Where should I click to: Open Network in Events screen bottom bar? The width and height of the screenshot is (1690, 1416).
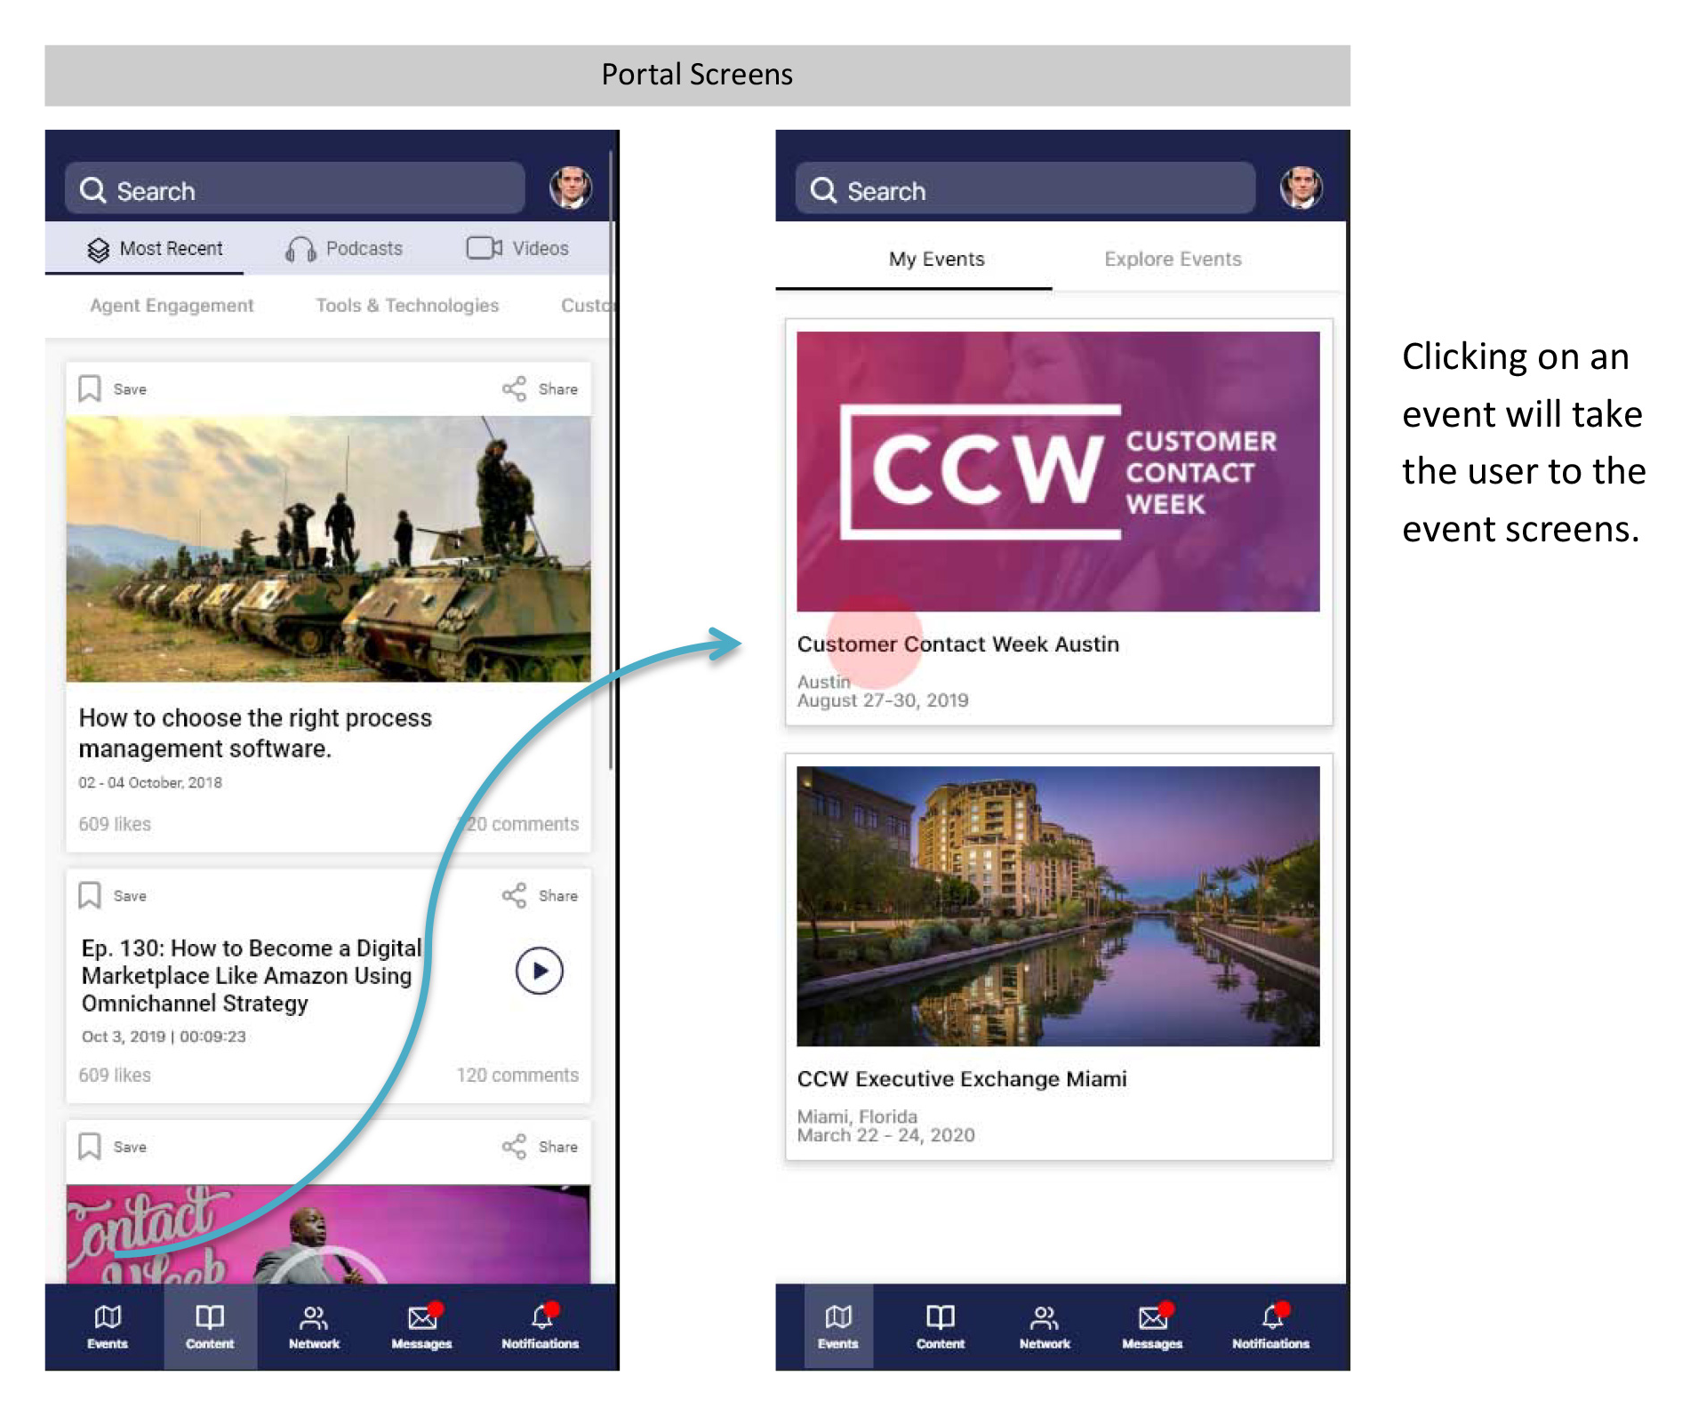point(1045,1327)
